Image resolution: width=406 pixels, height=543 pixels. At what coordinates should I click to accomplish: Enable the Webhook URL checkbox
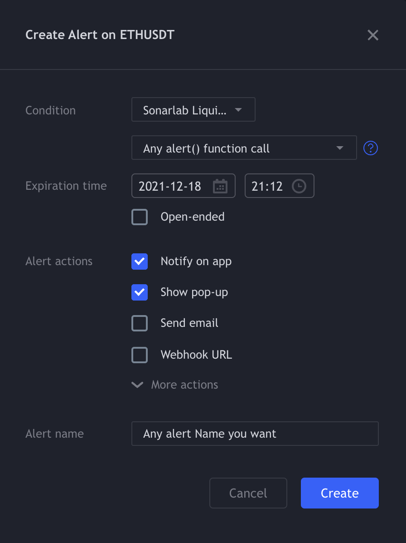140,355
